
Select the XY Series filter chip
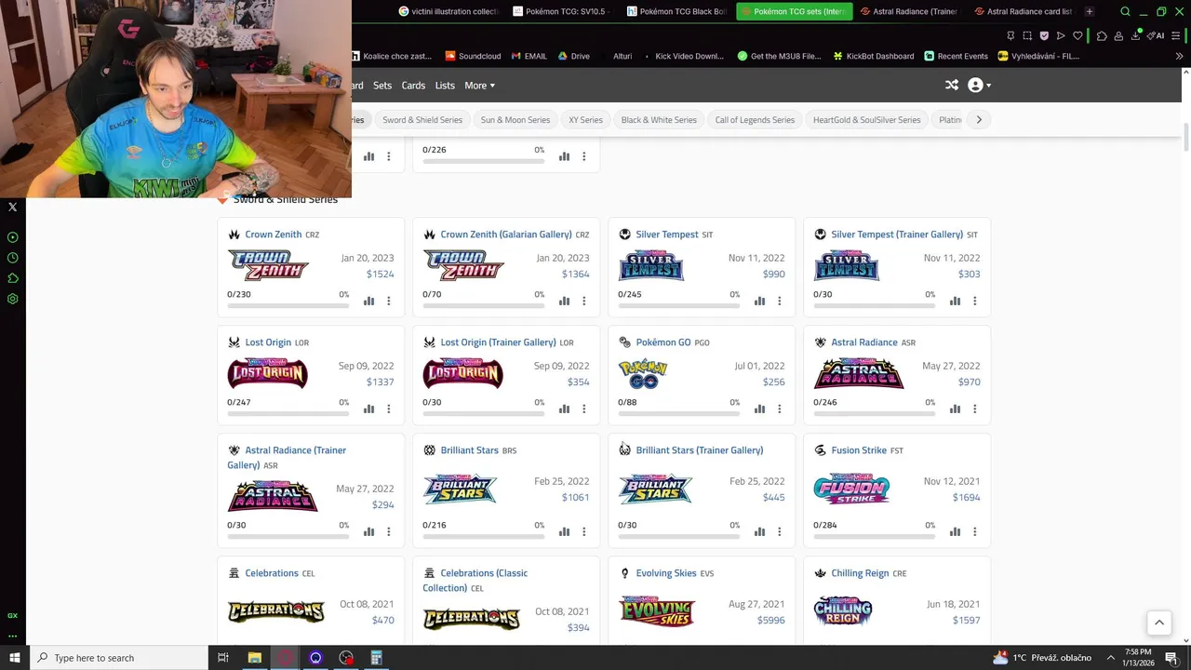tap(585, 119)
